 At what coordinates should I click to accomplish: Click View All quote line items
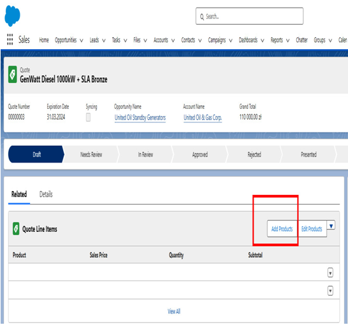174,312
